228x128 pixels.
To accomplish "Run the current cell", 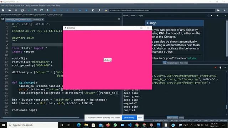I will click(x=35, y=10).
